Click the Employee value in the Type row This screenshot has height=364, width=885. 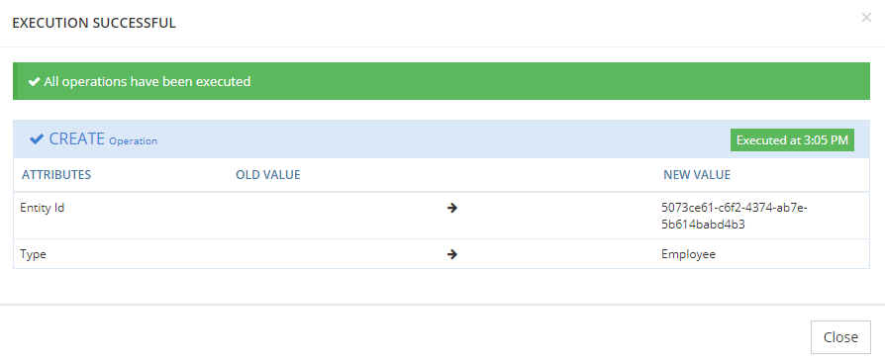click(689, 254)
